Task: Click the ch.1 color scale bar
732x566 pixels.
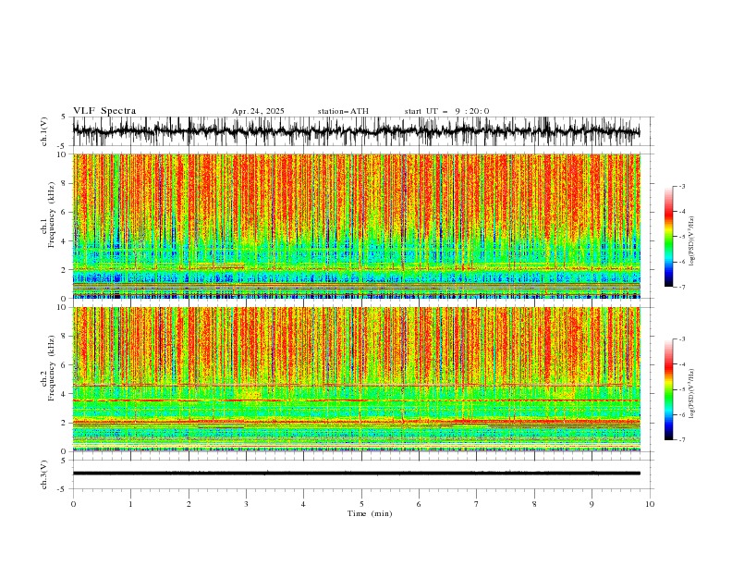Action: pyautogui.click(x=668, y=237)
